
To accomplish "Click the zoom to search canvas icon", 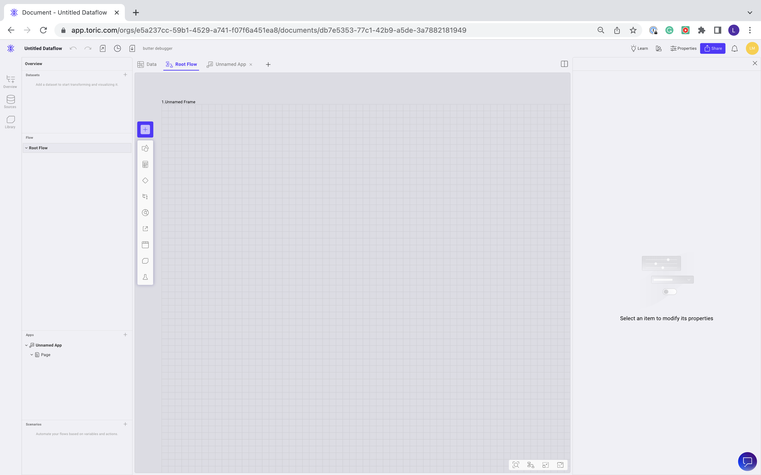I will 516,465.
